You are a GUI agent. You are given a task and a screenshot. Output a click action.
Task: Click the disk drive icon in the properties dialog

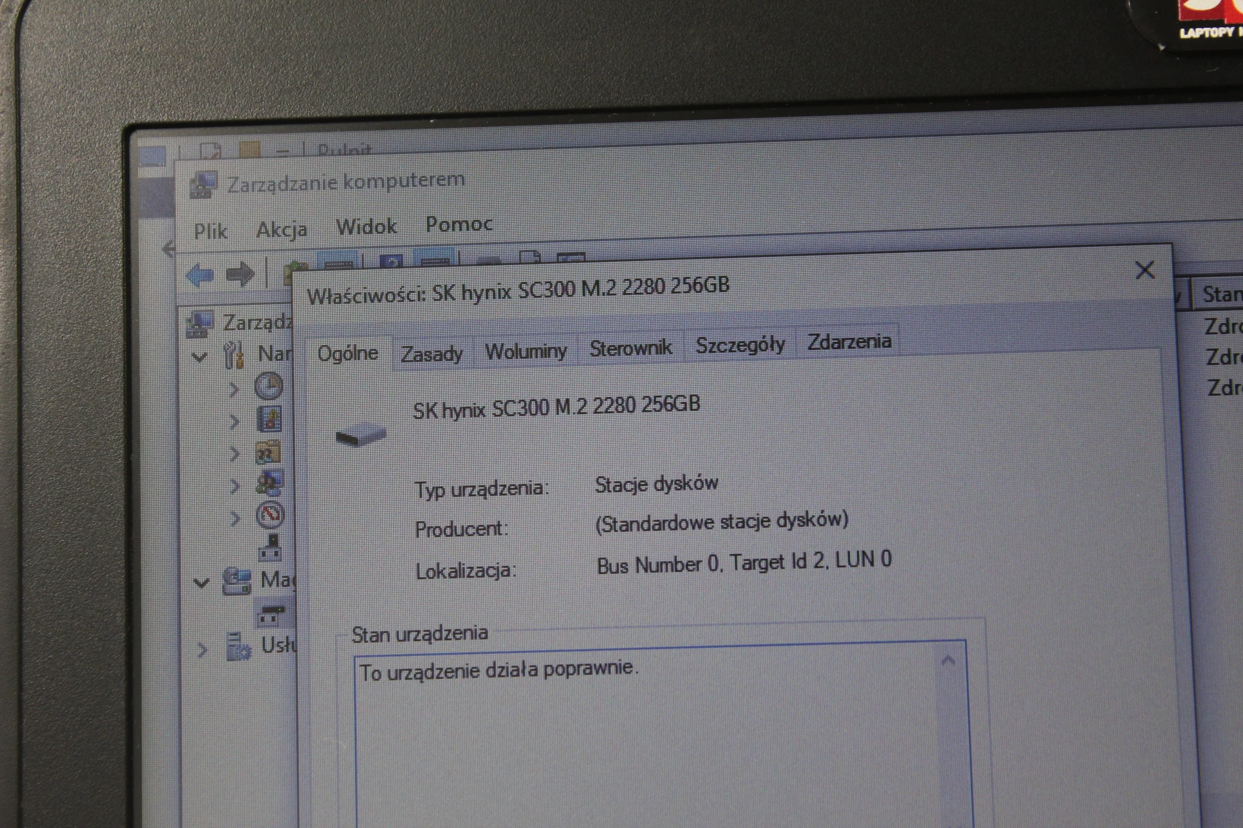click(x=361, y=434)
